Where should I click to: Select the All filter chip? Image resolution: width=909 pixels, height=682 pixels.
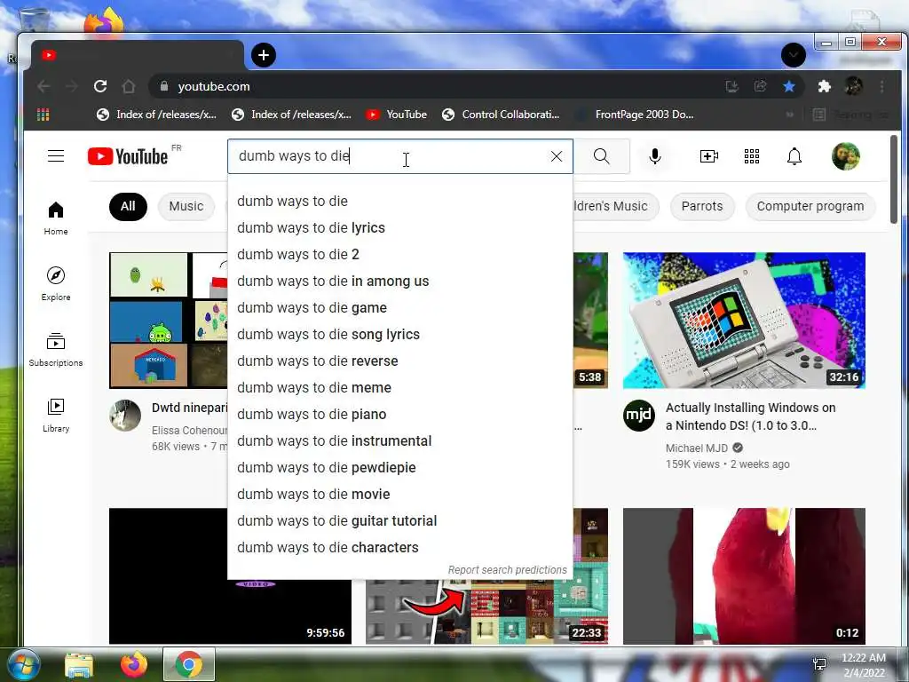pyautogui.click(x=128, y=206)
